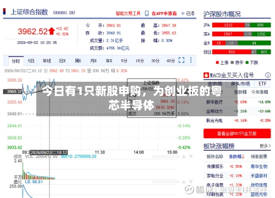The width and height of the screenshot is (275, 198).
Task: Open the 传媒娱乐 sector link
Action: click(215, 166)
